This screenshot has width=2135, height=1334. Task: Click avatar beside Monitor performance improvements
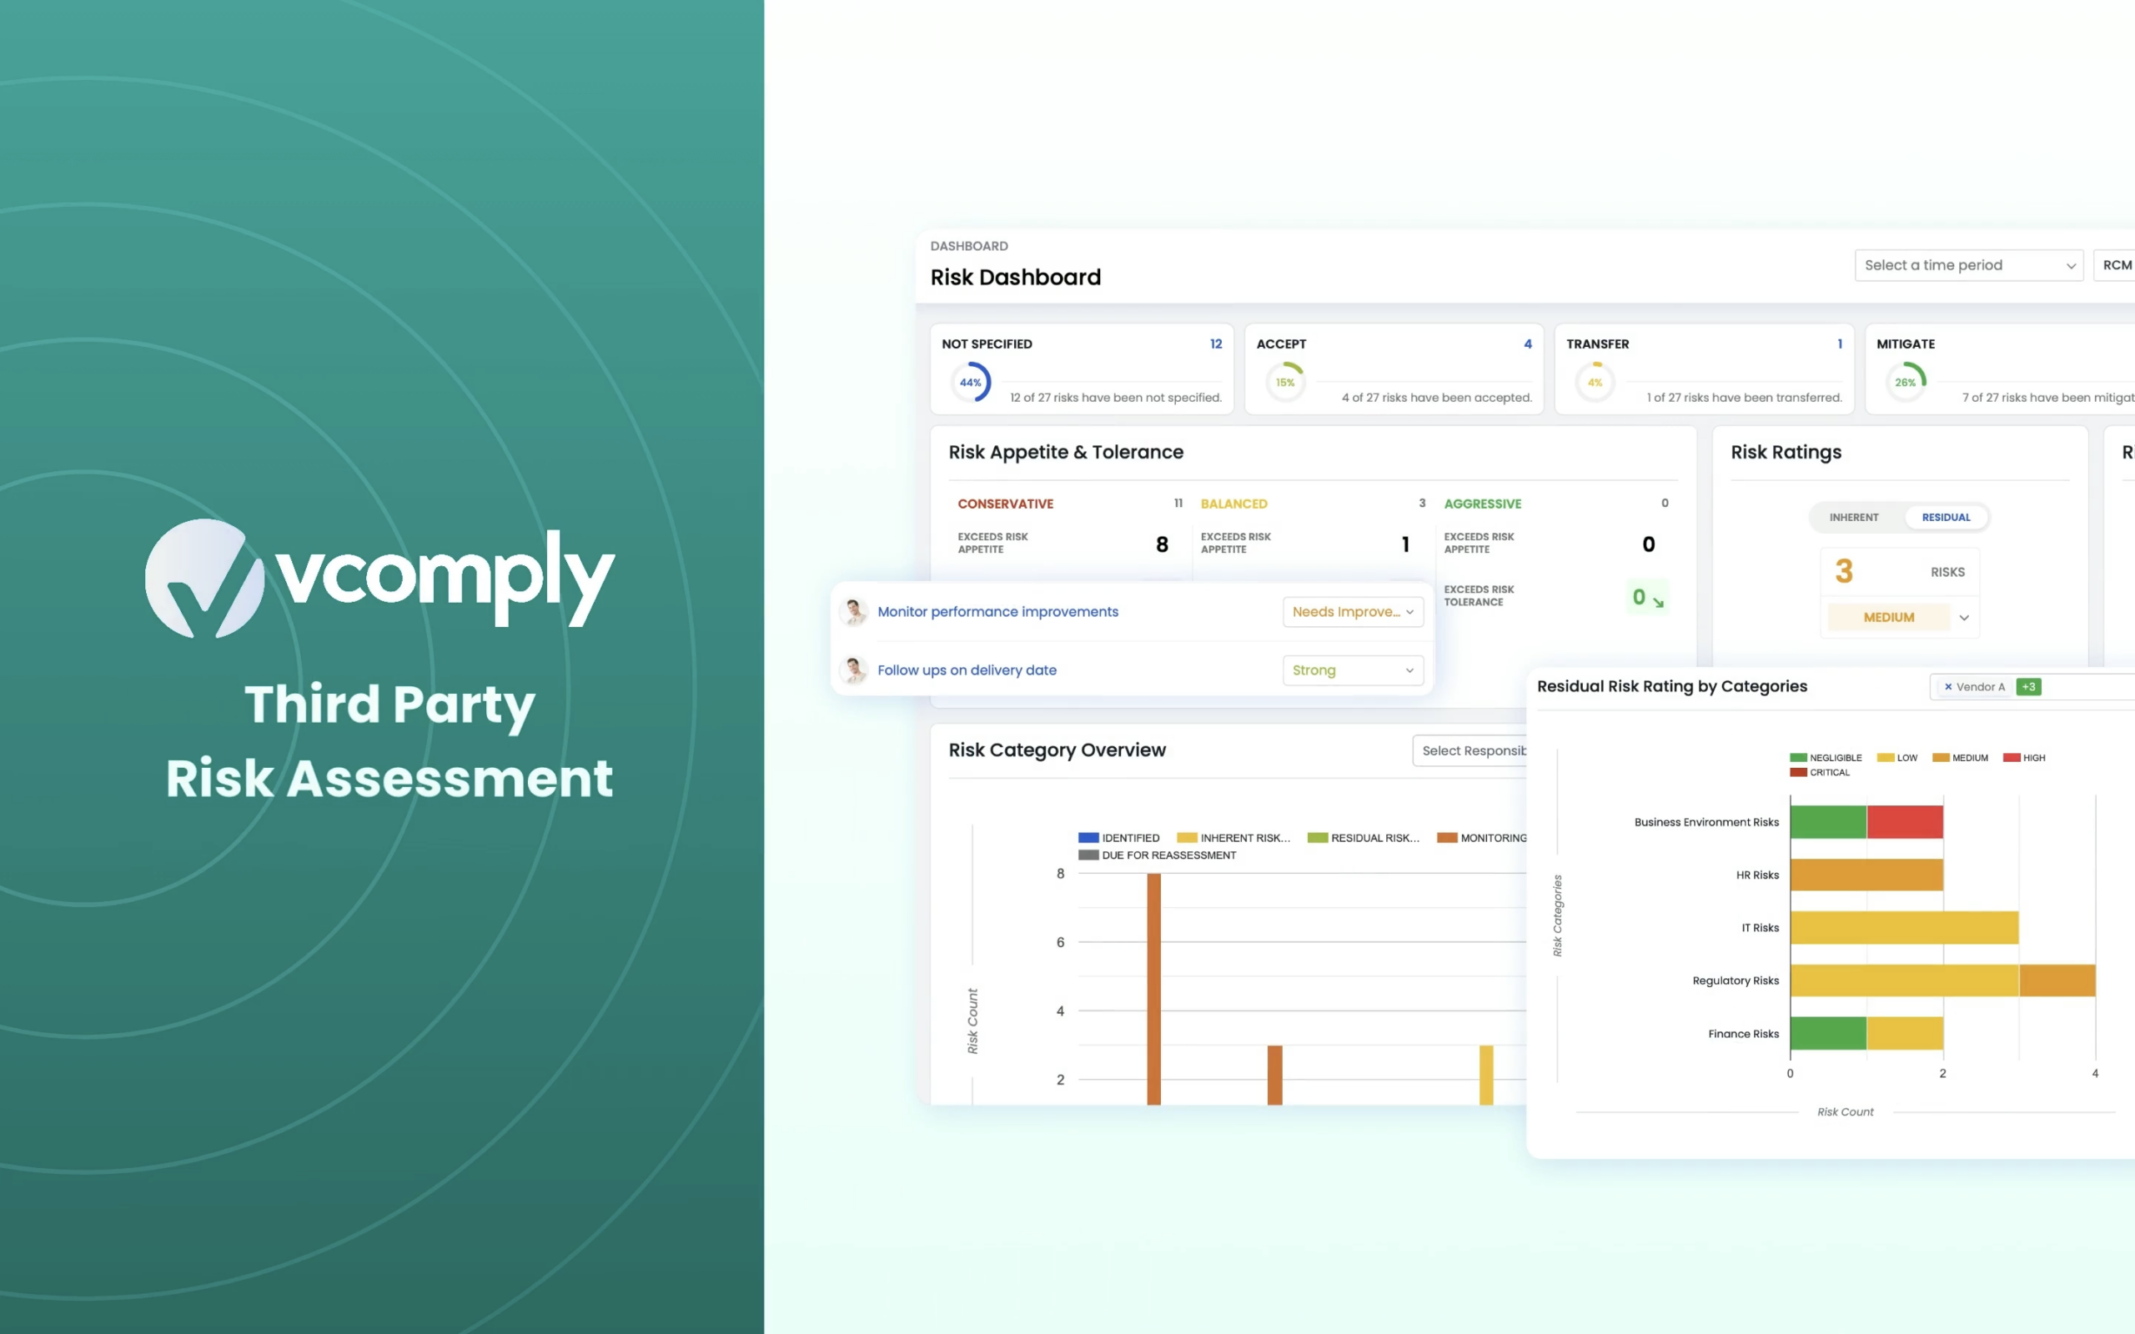(x=854, y=611)
